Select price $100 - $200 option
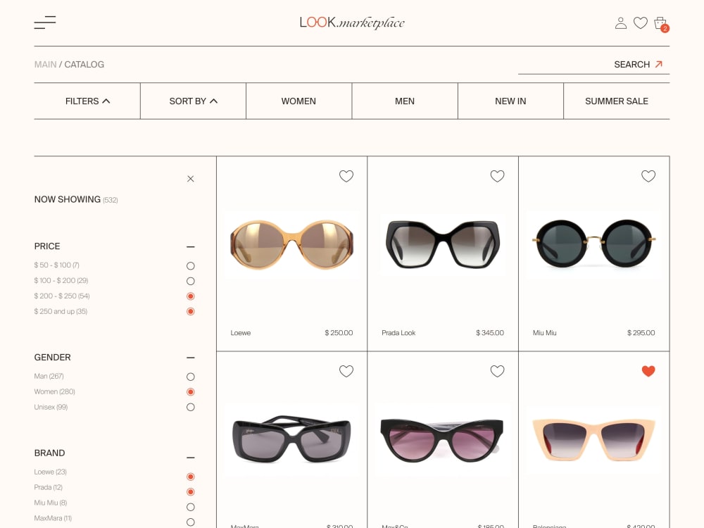The width and height of the screenshot is (704, 528). pos(190,281)
